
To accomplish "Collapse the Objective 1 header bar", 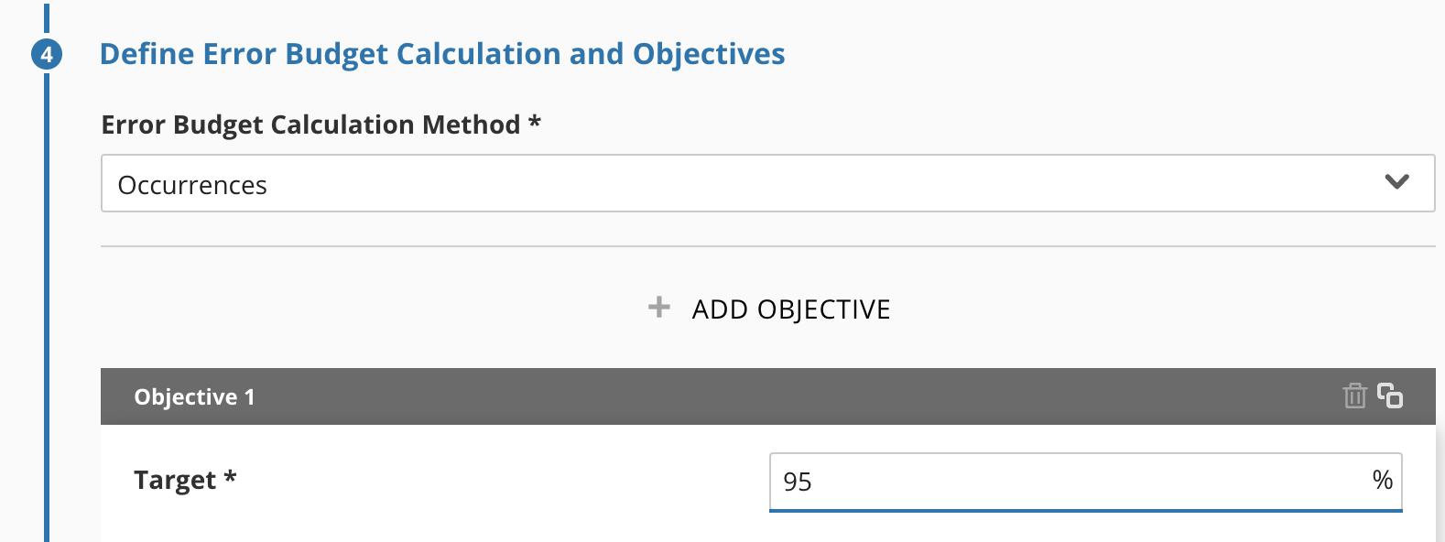I will coord(767,396).
